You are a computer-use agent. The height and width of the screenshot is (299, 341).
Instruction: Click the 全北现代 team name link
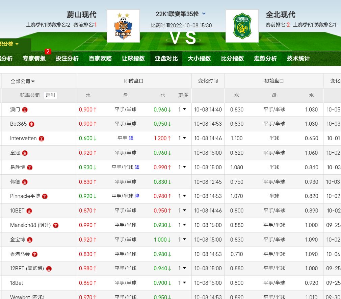281,15
